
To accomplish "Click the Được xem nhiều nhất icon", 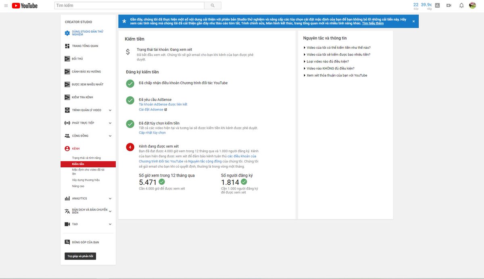I will tap(67, 84).
